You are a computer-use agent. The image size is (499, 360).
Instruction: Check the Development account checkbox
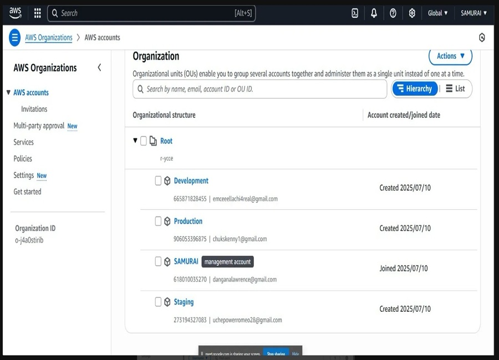pyautogui.click(x=158, y=181)
